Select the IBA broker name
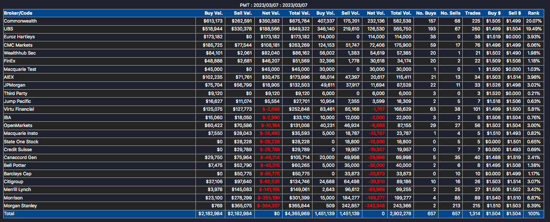 click(8, 118)
